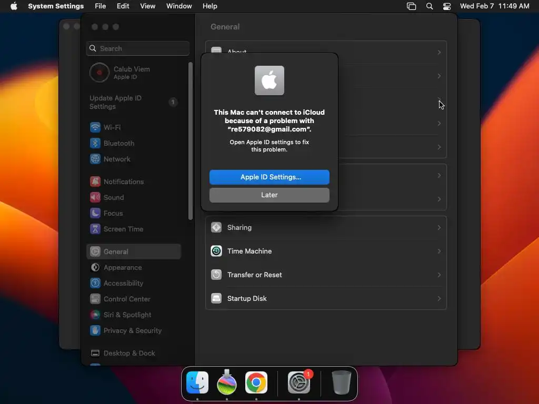Select the Privacy & Security label in the sidebar

click(x=132, y=331)
